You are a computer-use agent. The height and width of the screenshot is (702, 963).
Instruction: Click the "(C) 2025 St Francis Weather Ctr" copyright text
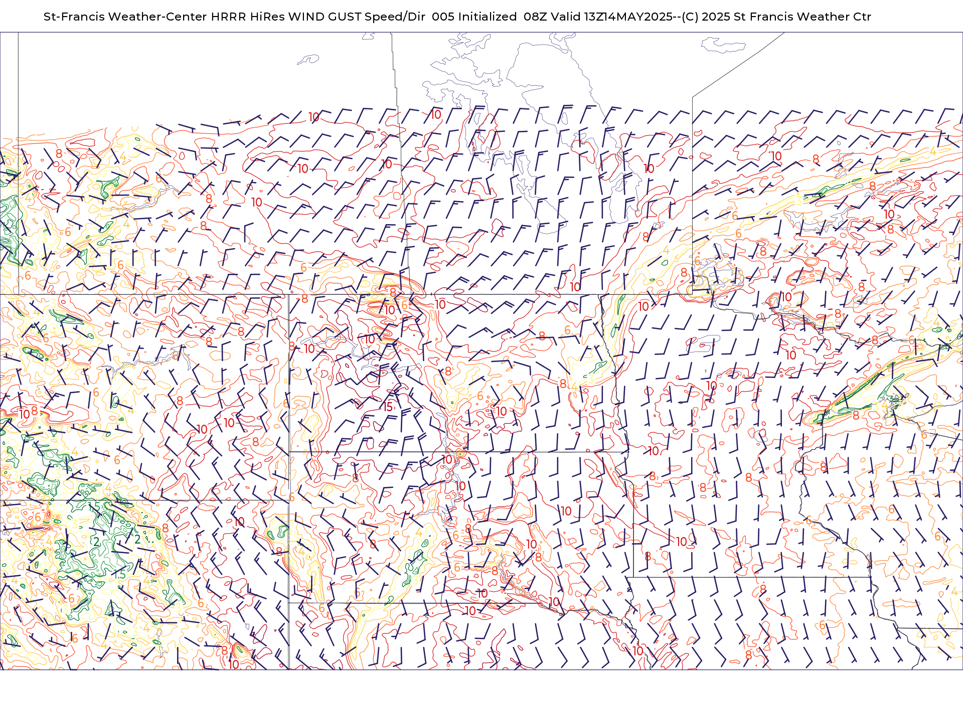tap(776, 17)
